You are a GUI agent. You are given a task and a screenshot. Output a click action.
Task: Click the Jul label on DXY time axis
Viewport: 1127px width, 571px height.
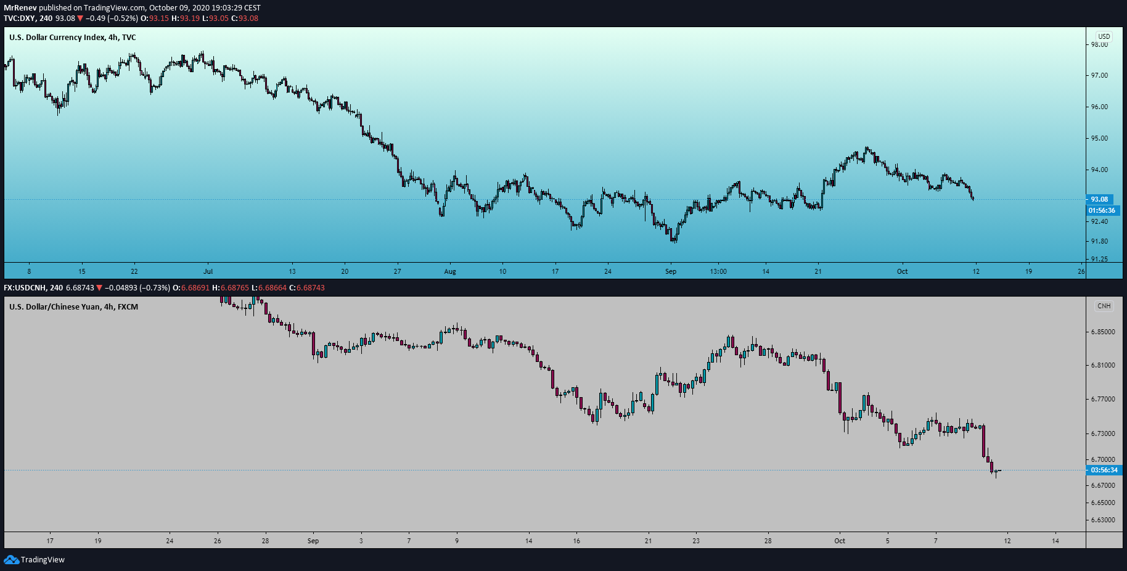point(208,271)
